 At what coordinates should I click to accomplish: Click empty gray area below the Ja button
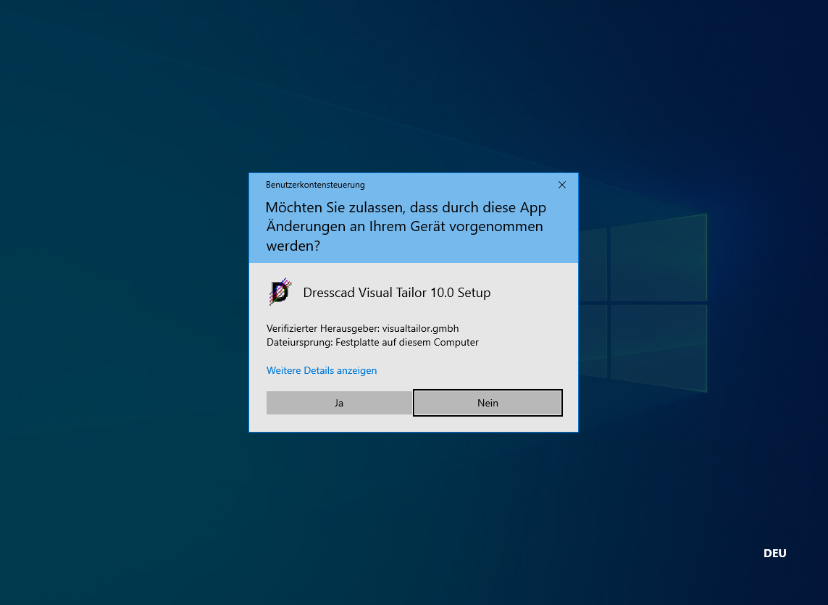click(339, 423)
